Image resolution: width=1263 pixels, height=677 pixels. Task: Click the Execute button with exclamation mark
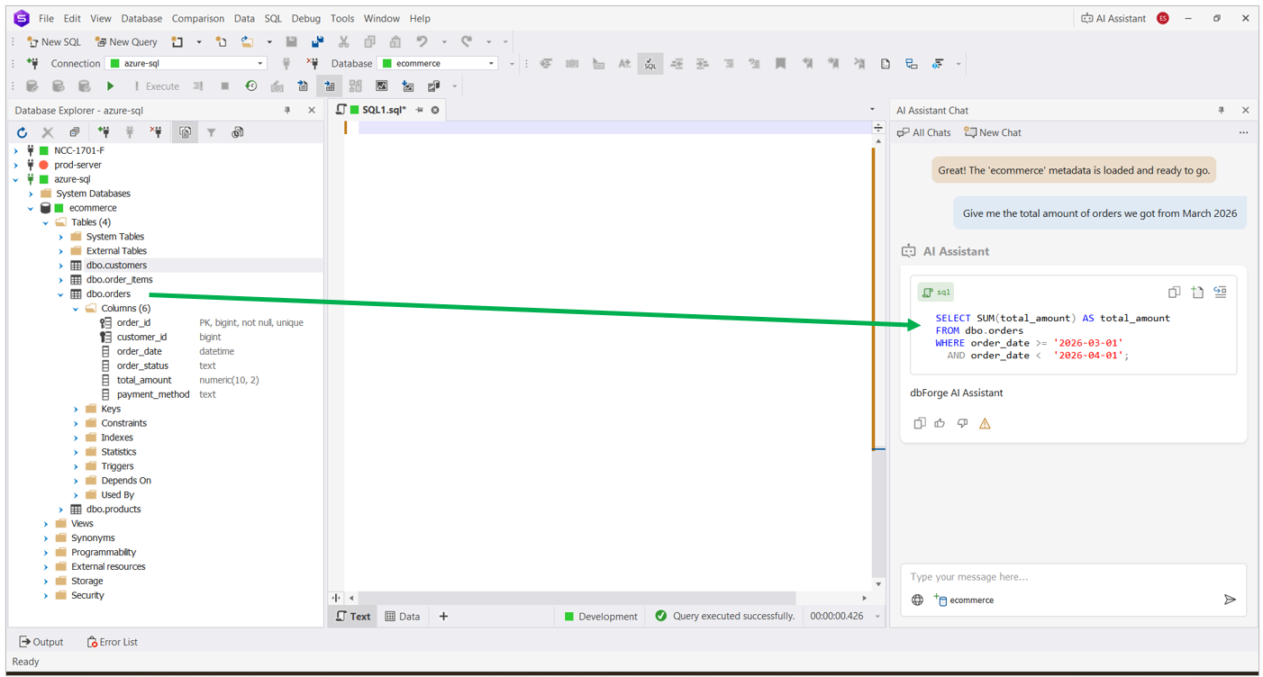click(x=156, y=86)
